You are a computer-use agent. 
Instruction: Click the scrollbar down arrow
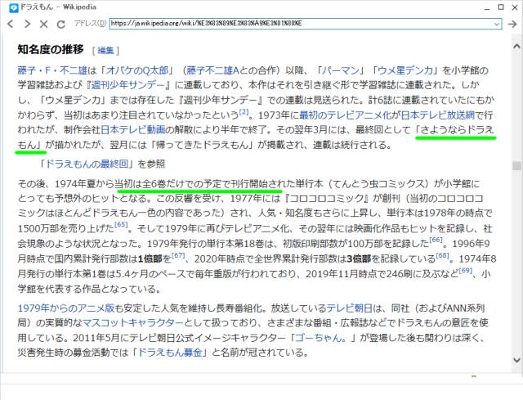516,360
